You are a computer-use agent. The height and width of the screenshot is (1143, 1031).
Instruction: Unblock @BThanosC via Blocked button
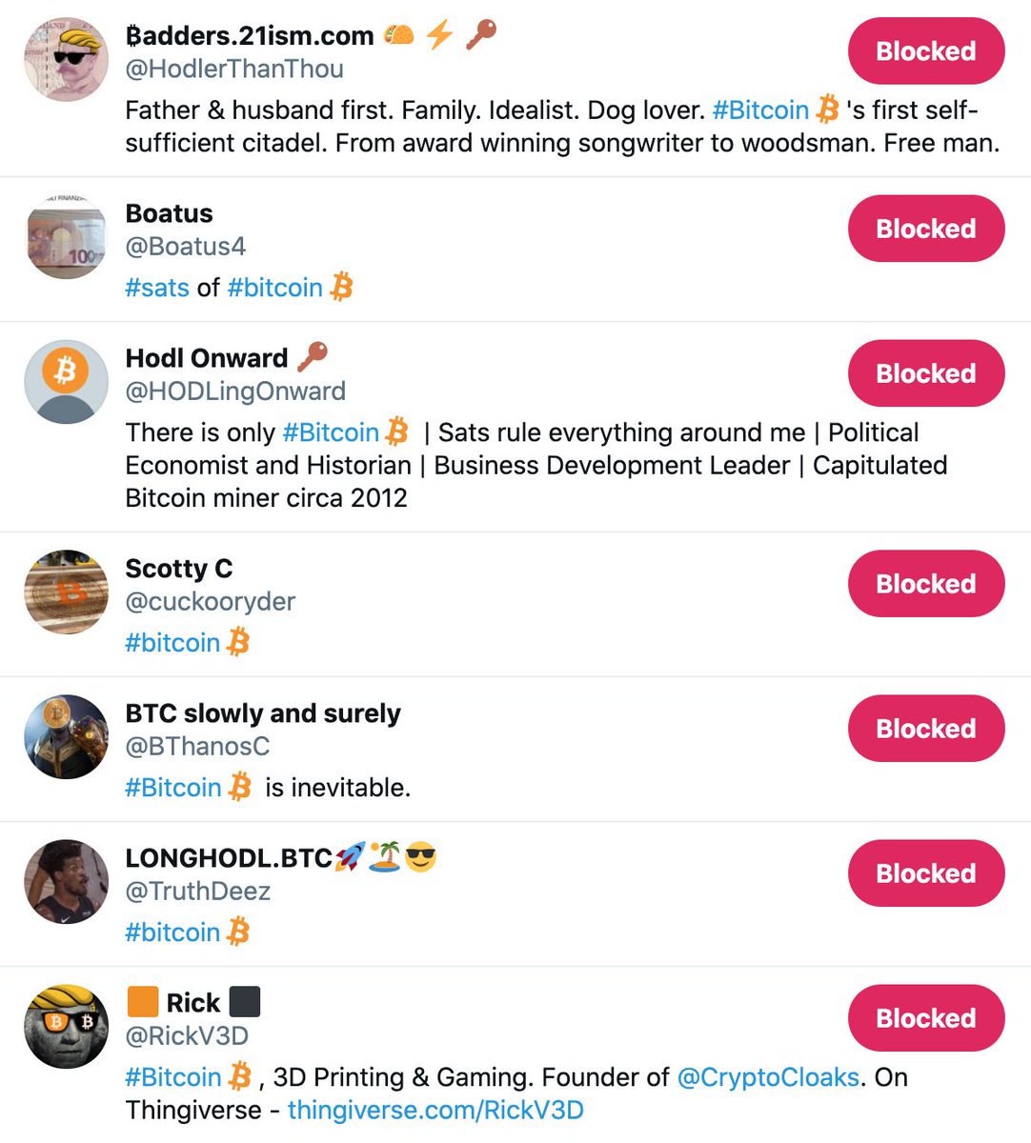925,729
